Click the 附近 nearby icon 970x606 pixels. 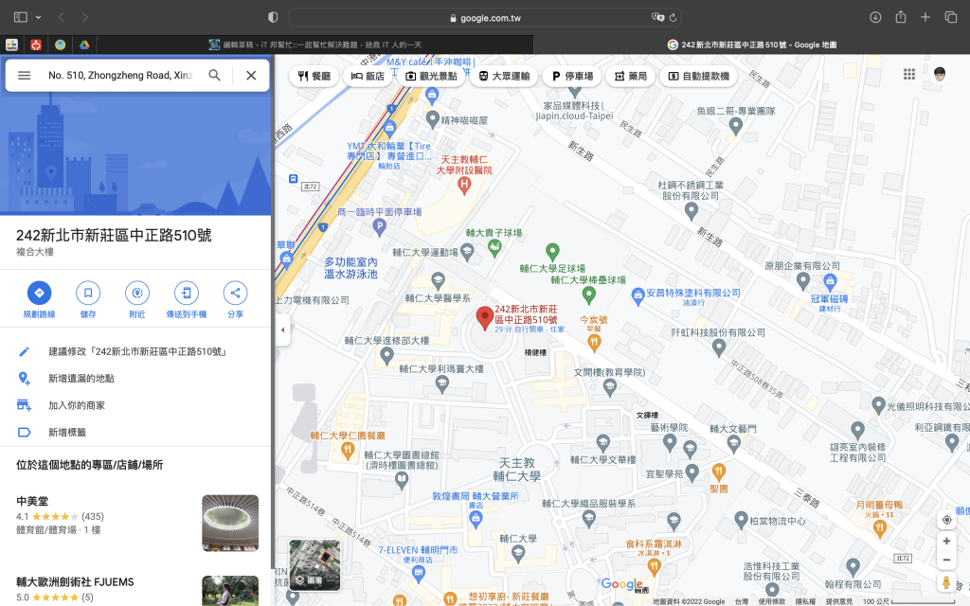tap(137, 293)
